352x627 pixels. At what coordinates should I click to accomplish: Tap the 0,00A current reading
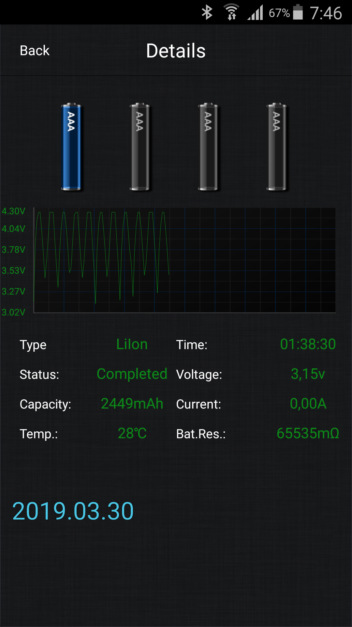(308, 404)
